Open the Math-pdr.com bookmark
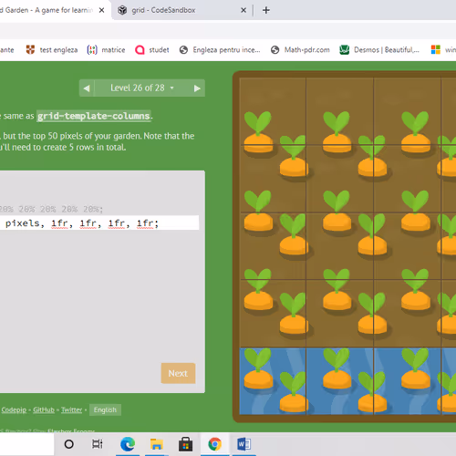This screenshot has height=456, width=456. (x=300, y=50)
